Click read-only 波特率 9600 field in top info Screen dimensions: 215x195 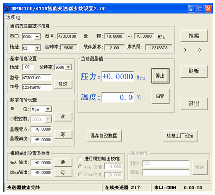pos(69,48)
